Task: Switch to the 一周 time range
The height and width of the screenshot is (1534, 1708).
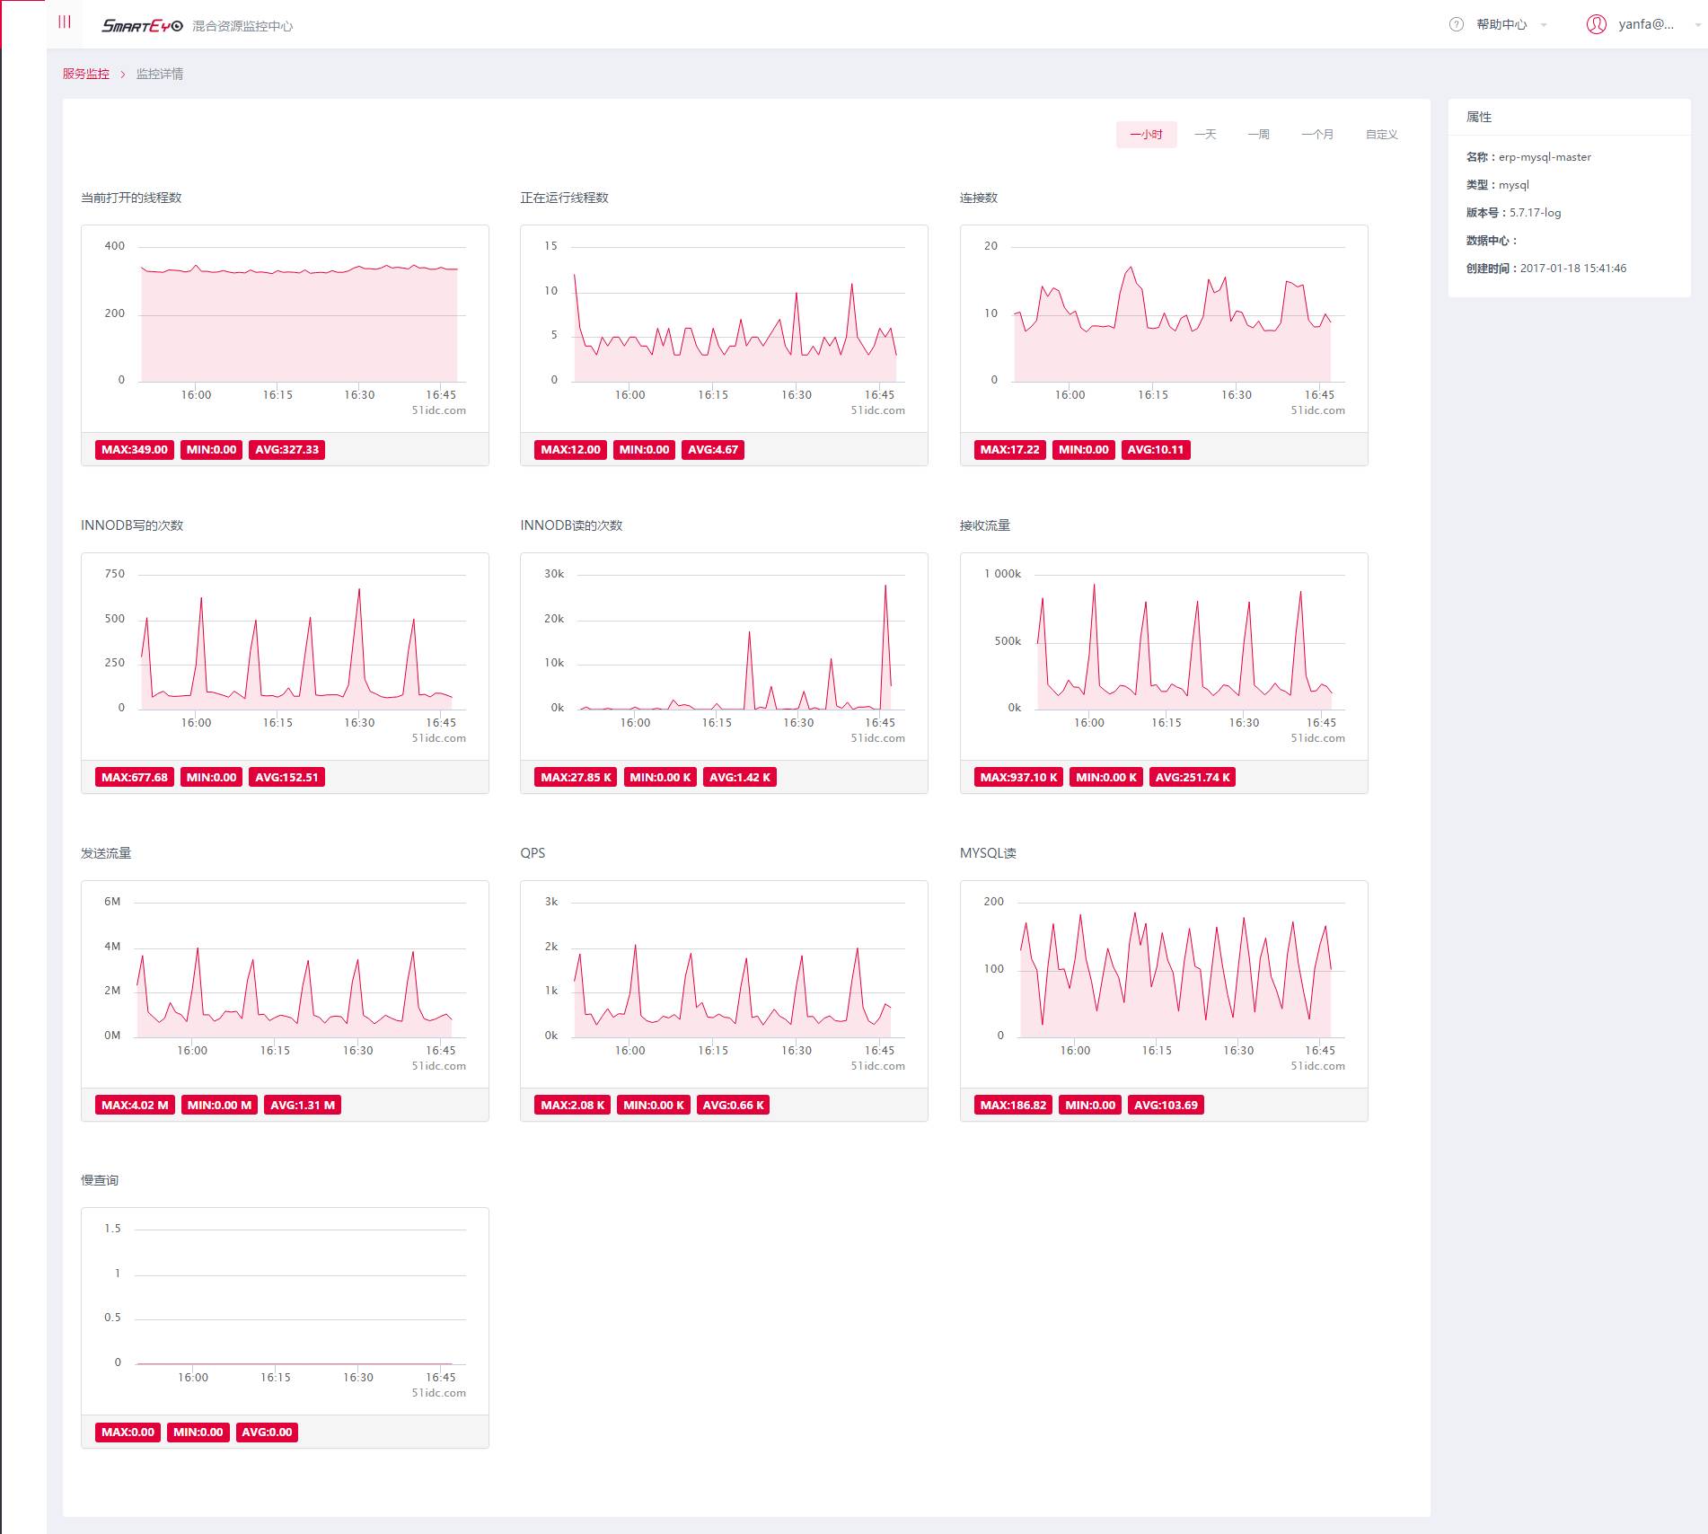Action: click(x=1258, y=135)
